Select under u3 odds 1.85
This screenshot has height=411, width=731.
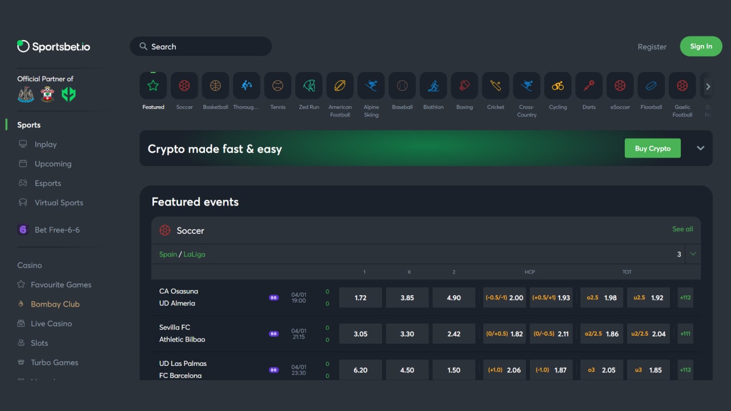(648, 370)
